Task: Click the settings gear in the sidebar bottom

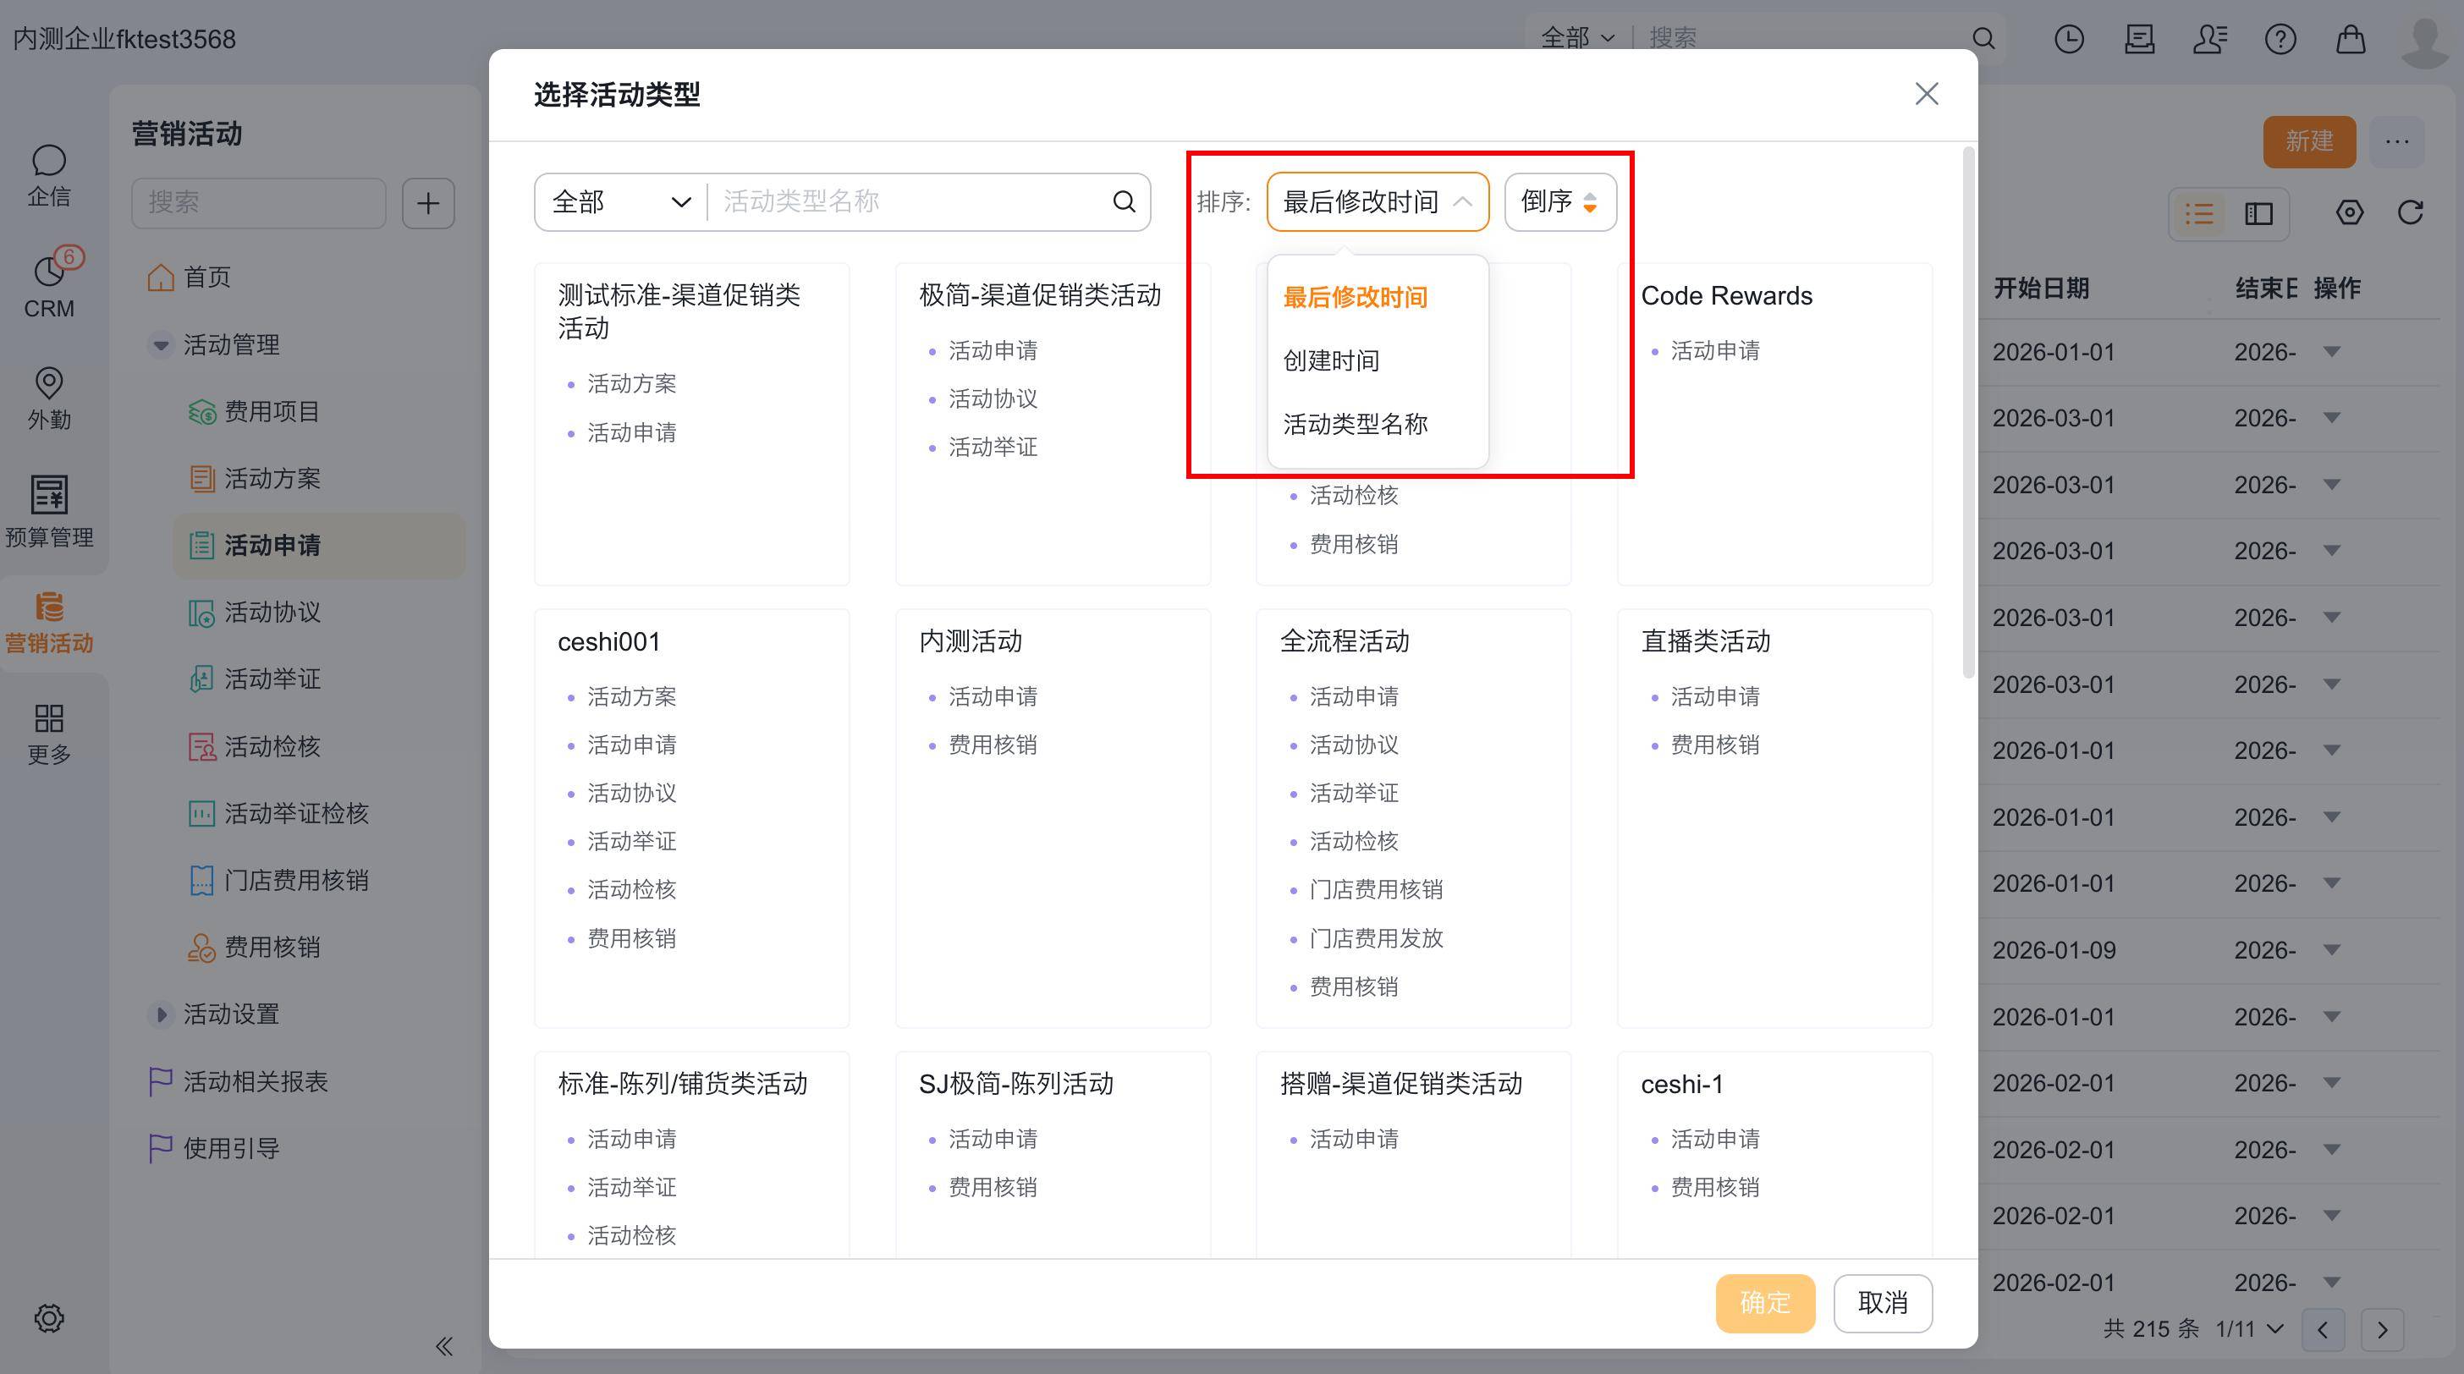Action: pos(49,1317)
